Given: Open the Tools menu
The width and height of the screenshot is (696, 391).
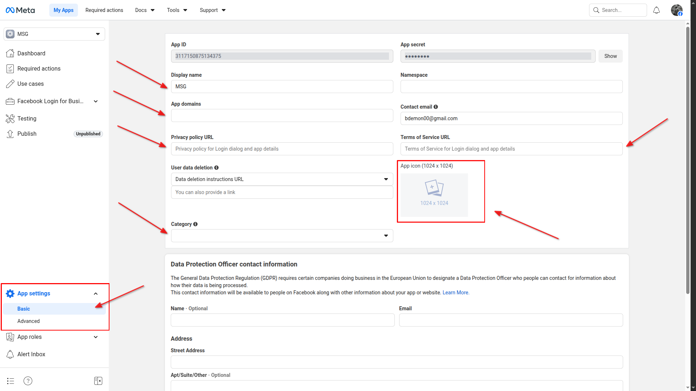Looking at the screenshot, I should (x=177, y=10).
